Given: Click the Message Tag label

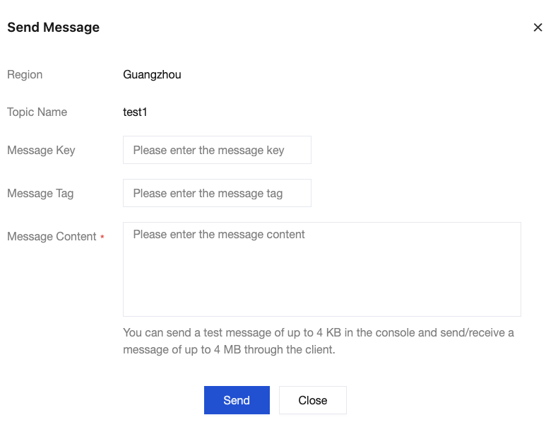Looking at the screenshot, I should (40, 193).
